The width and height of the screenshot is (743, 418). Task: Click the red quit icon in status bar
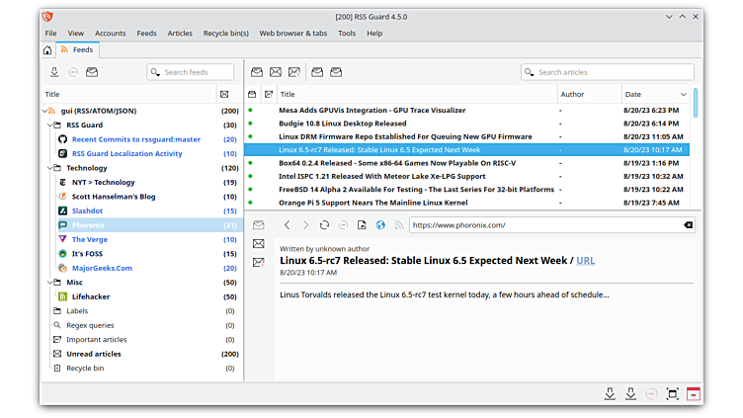click(694, 393)
